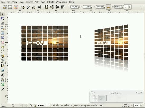Image resolution: width=145 pixels, height=108 pixels.
Task: Select the Gradient tool
Action: (2, 85)
